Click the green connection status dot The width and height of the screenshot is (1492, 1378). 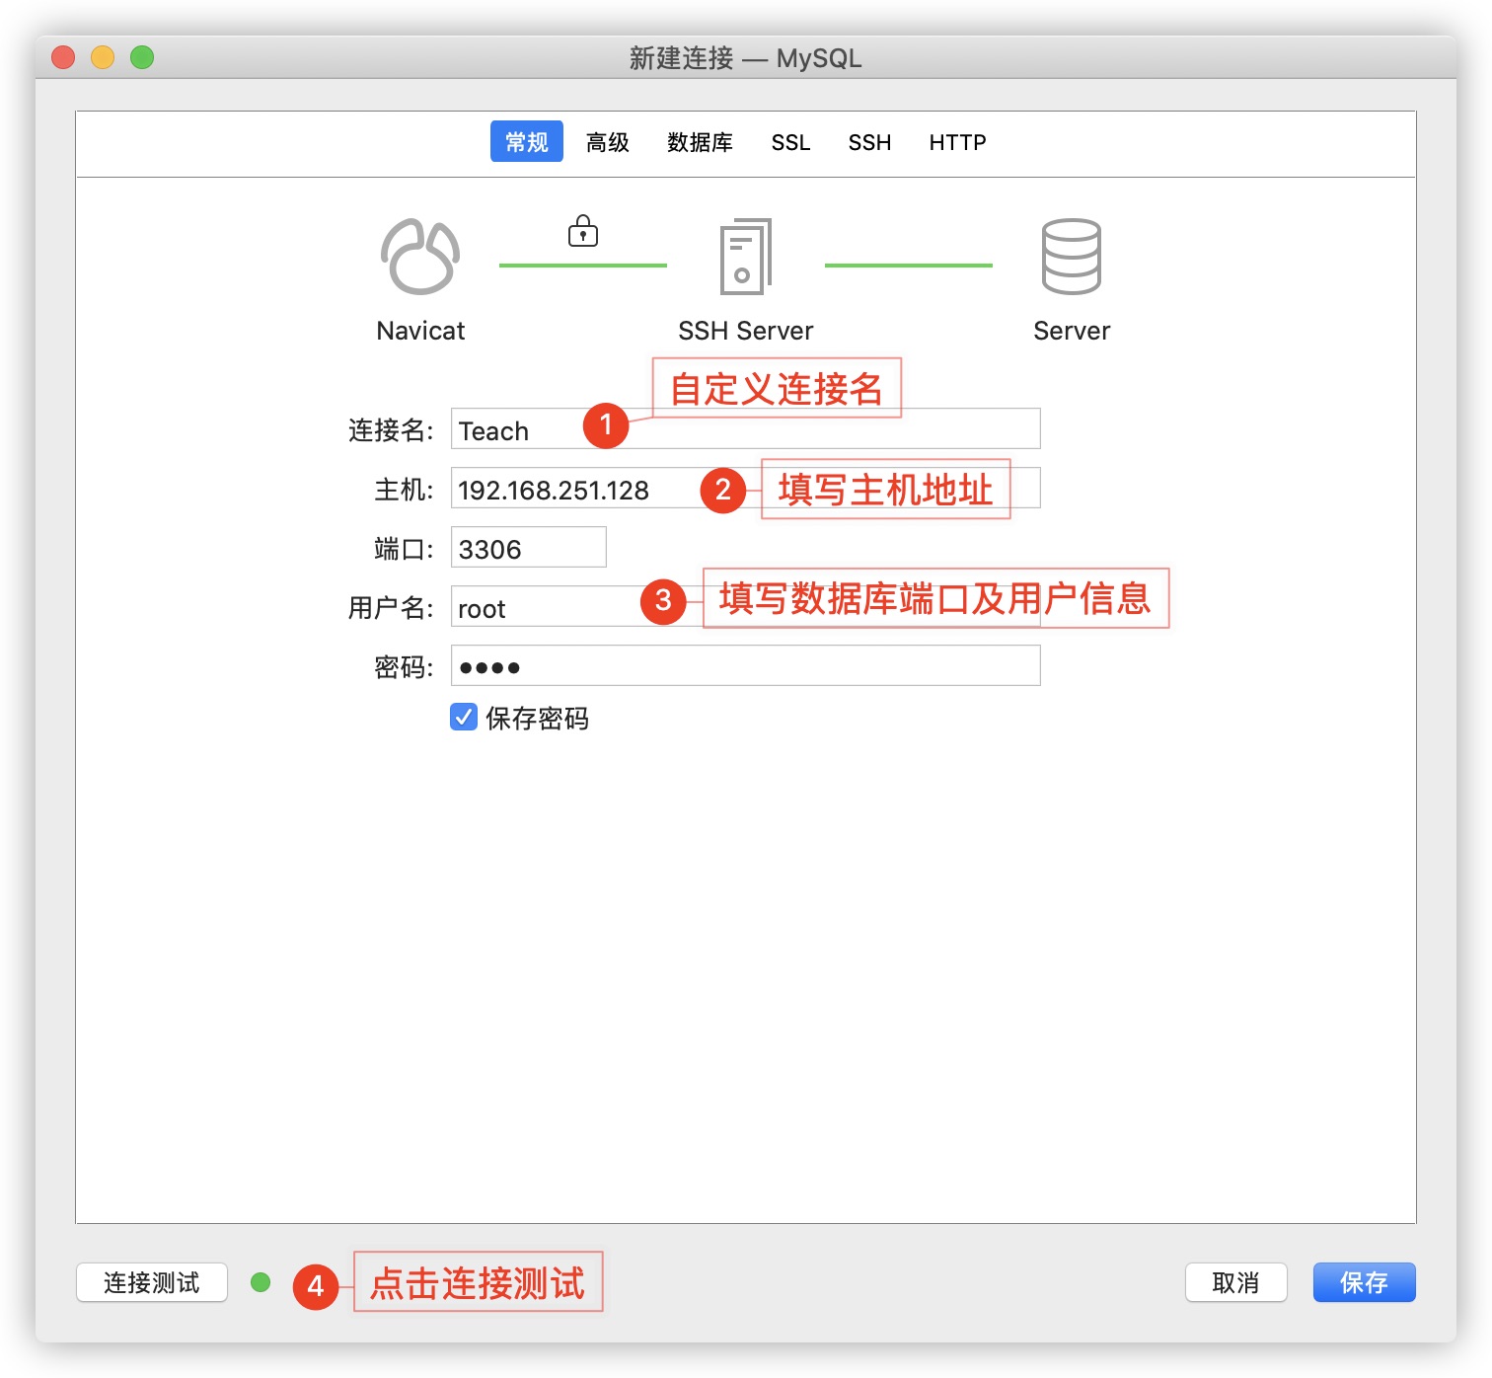pos(261,1282)
